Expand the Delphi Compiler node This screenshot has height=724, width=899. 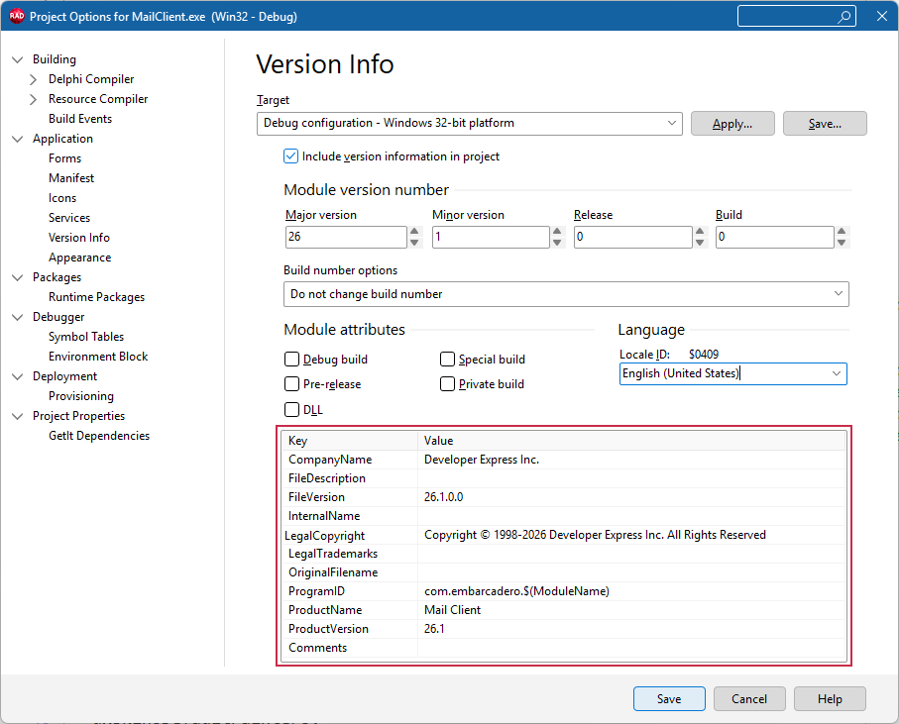point(34,79)
